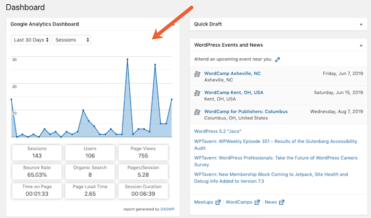Click the Bounce Rate 65.03% stat box
The image size is (371, 218).
tap(37, 171)
